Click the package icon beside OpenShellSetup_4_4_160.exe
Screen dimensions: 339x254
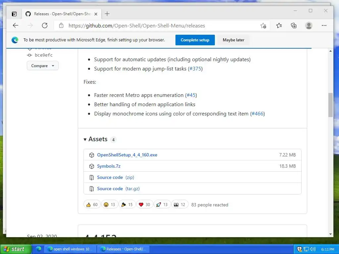[92, 155]
